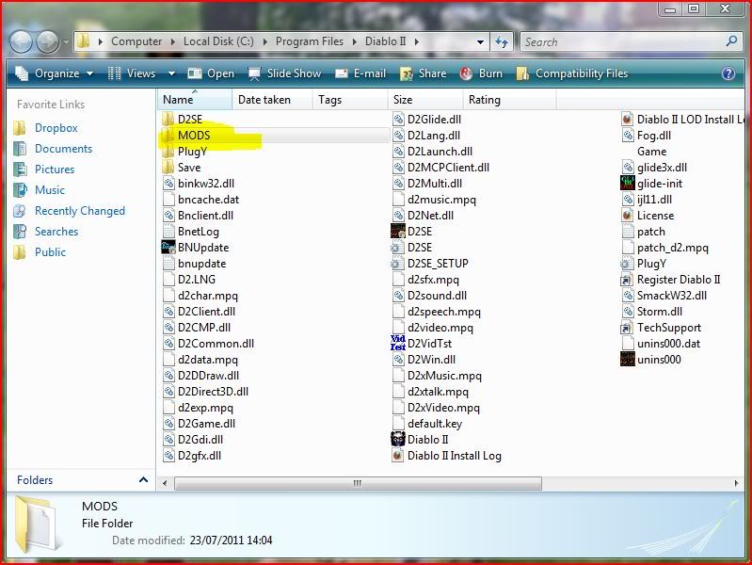The width and height of the screenshot is (752, 565).
Task: Click the BNUpdate application icon
Action: point(168,248)
